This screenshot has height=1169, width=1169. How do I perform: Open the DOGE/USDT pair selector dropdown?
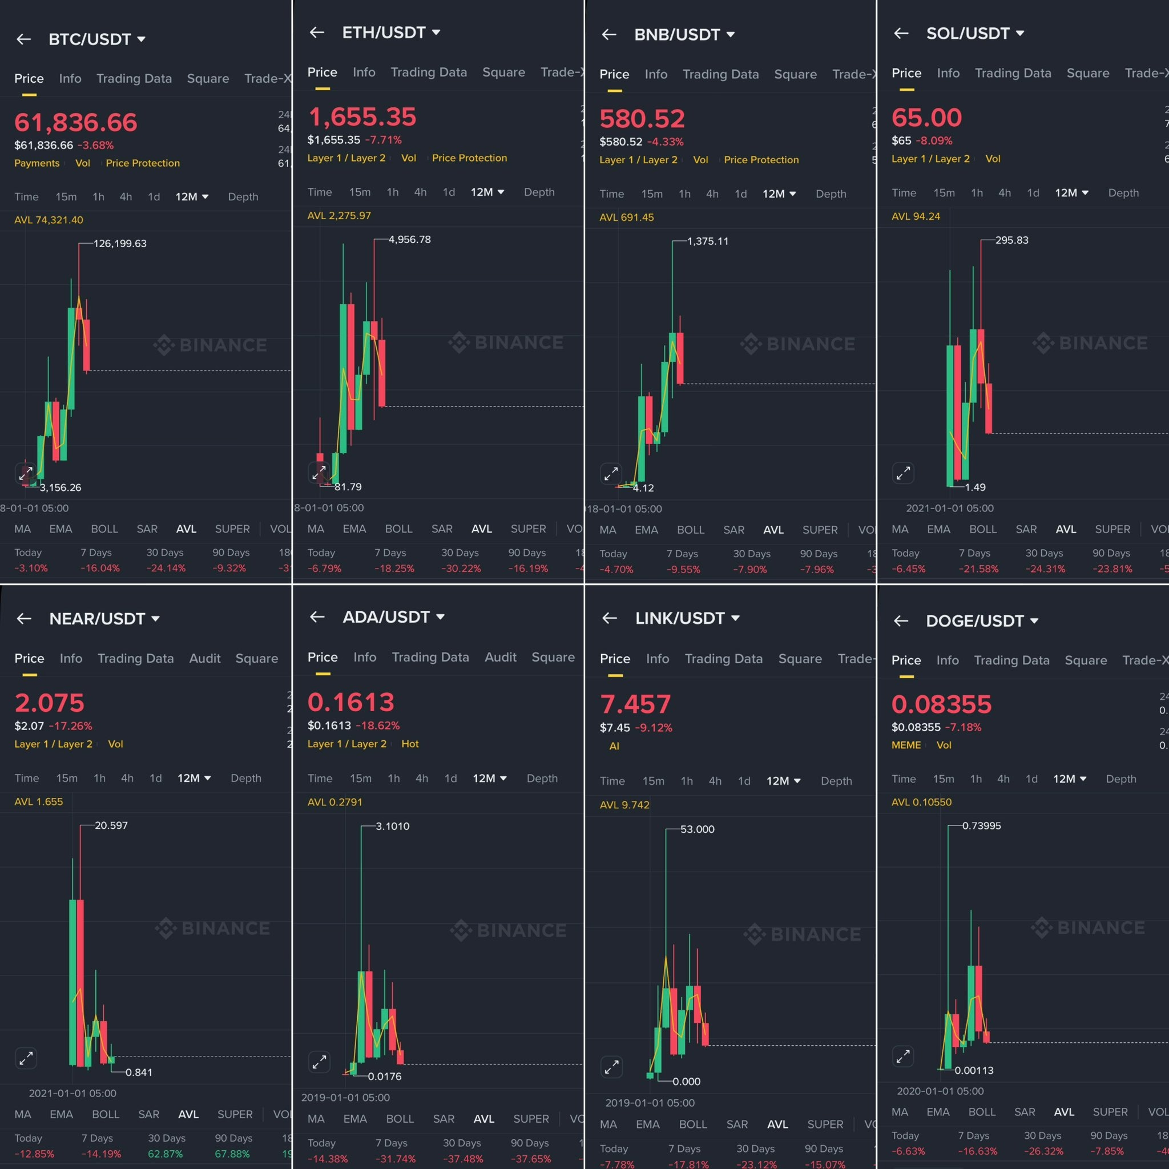coord(982,621)
